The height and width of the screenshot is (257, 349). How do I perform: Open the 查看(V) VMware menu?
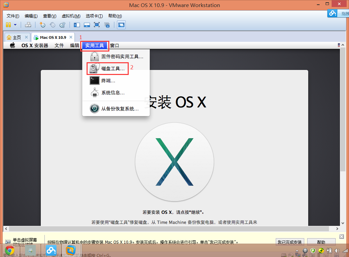pos(49,16)
